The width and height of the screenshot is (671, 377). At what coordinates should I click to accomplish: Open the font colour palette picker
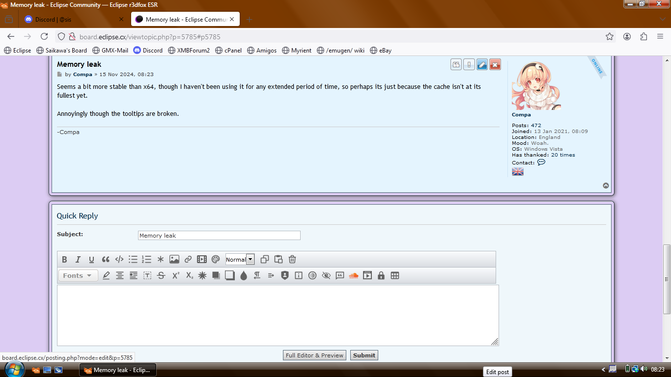[x=216, y=260]
